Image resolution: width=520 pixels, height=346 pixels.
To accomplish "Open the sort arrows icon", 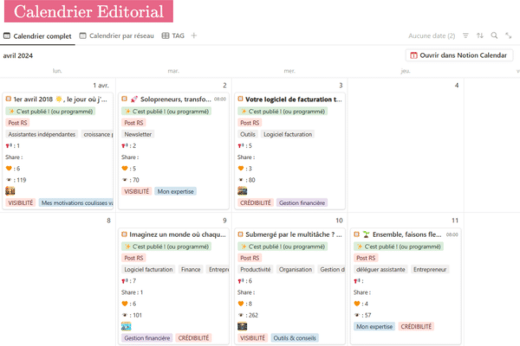I will tap(480, 35).
